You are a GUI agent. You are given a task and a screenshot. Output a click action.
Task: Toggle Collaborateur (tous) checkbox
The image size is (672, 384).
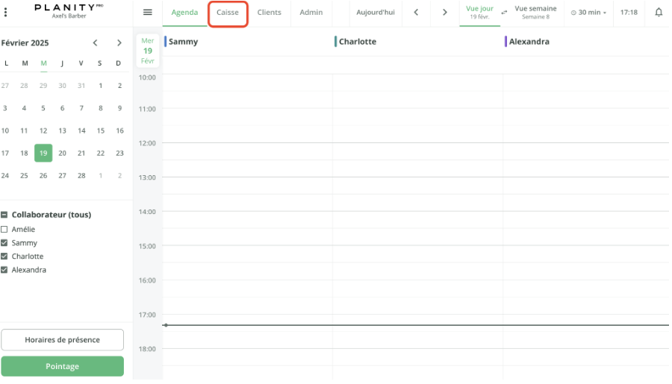tap(4, 215)
